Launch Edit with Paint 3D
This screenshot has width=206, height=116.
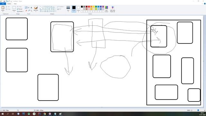pos(113,9)
